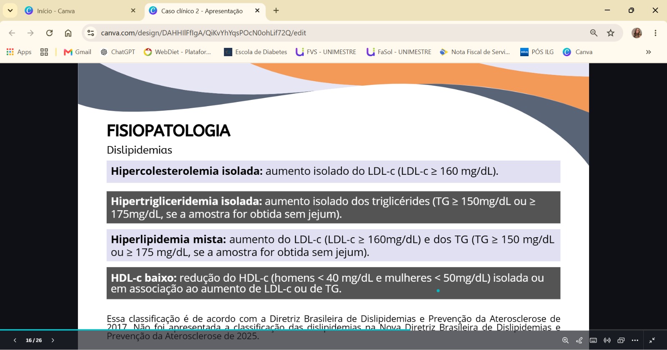Open the presenter view windows icon

[621, 340]
